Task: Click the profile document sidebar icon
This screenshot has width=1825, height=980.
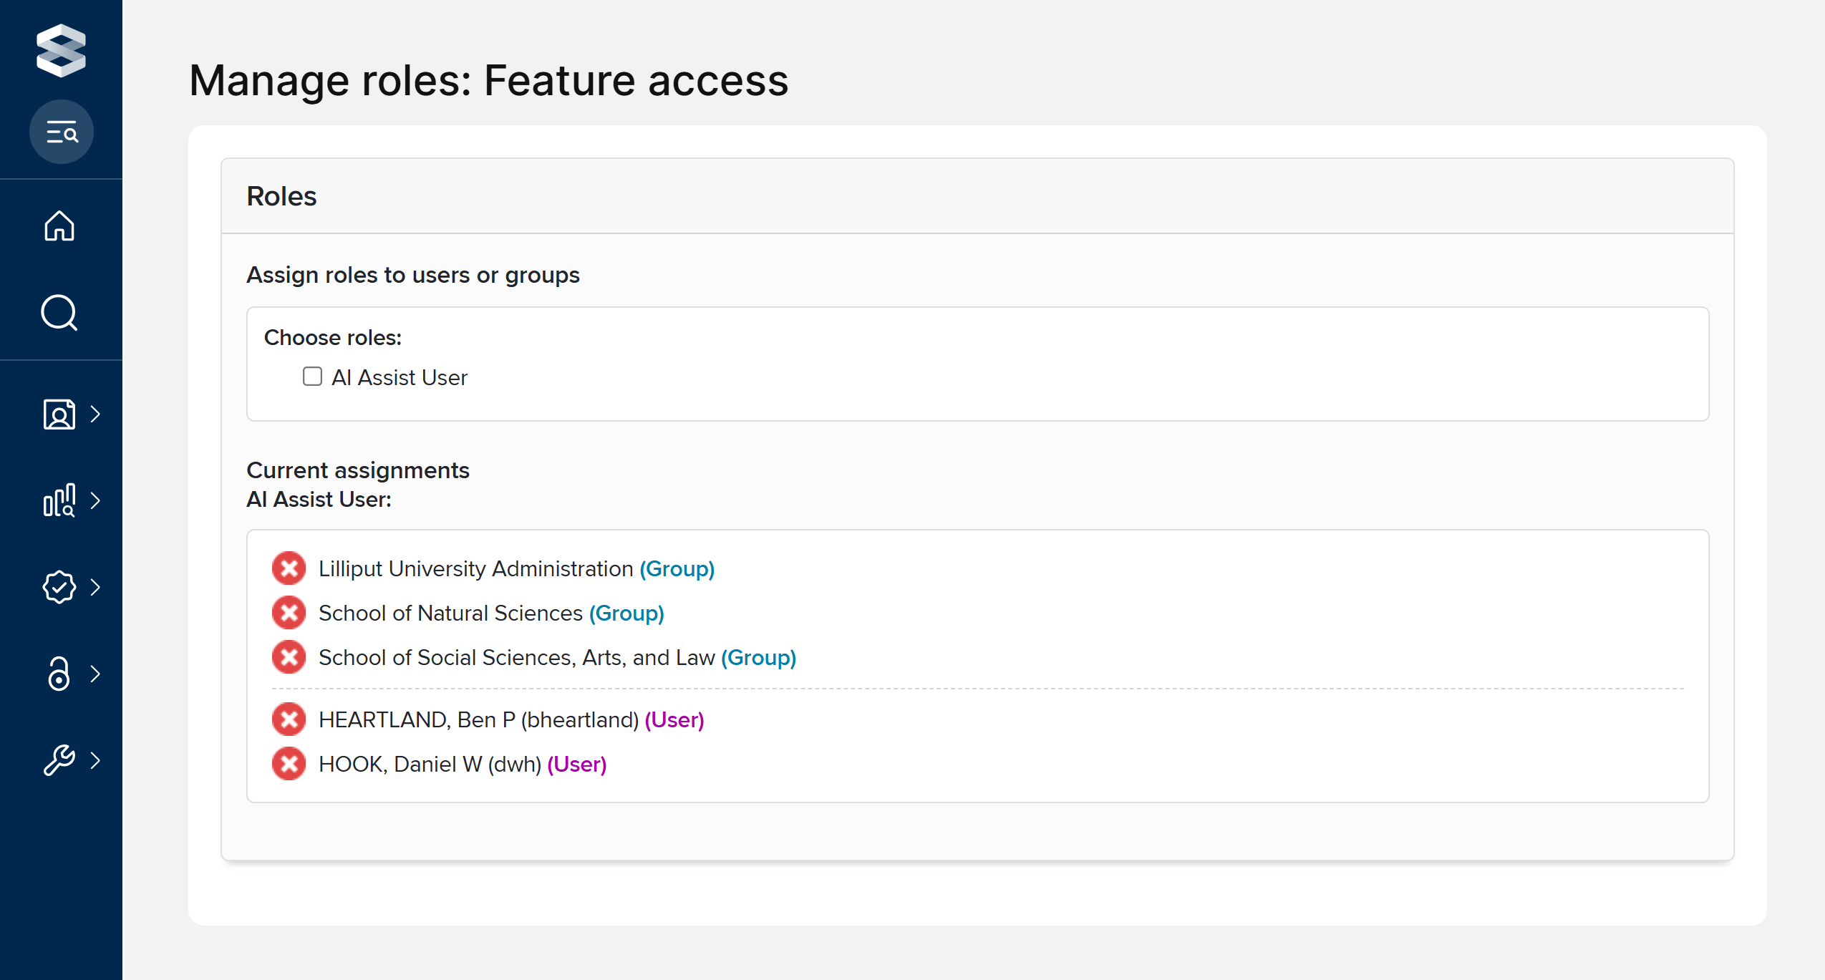Action: pos(59,414)
